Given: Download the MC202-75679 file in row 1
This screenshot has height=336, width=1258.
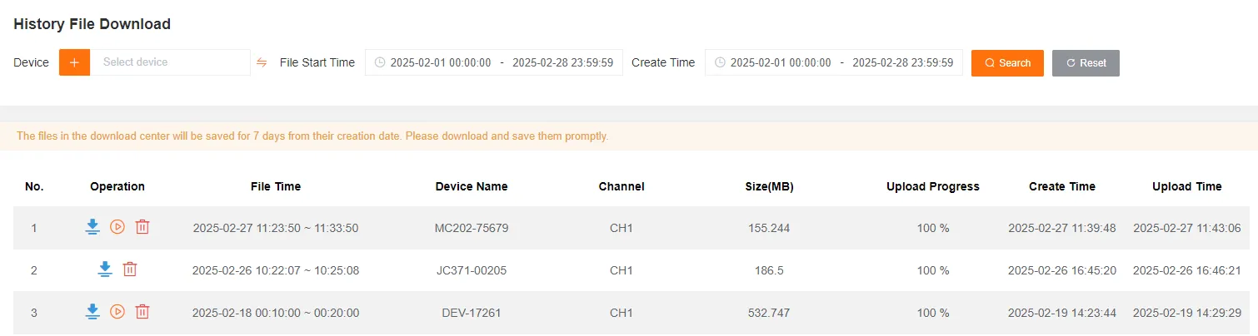Looking at the screenshot, I should (x=92, y=227).
